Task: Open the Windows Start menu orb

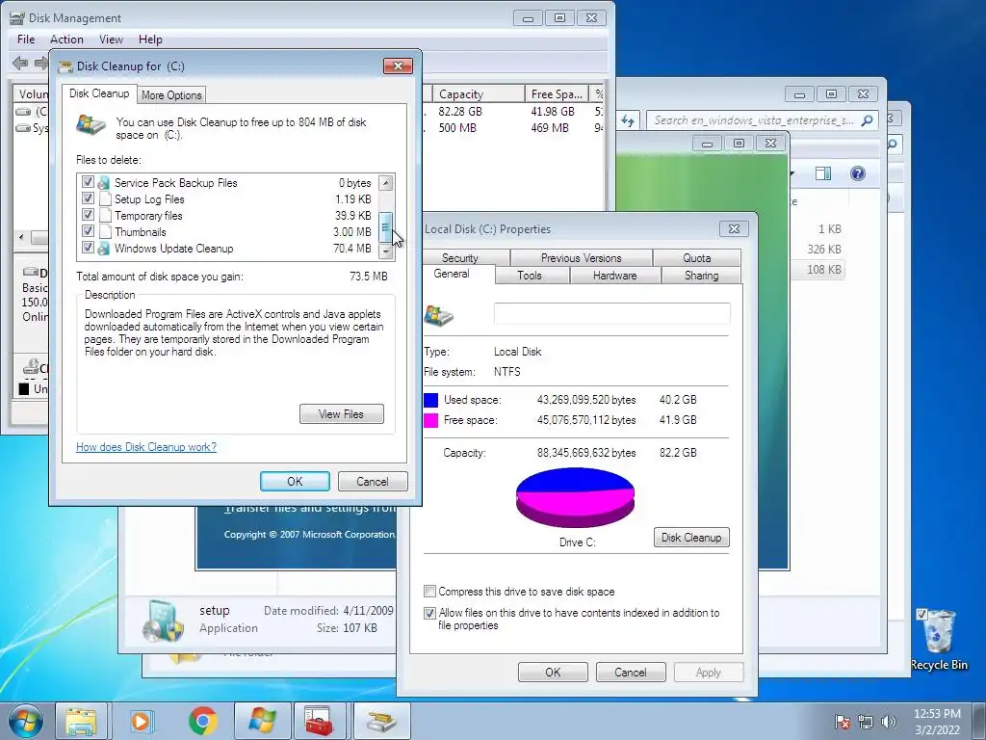Action: 26,721
